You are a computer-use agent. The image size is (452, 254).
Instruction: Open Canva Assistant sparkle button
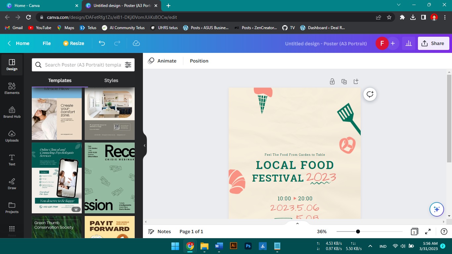click(x=436, y=209)
